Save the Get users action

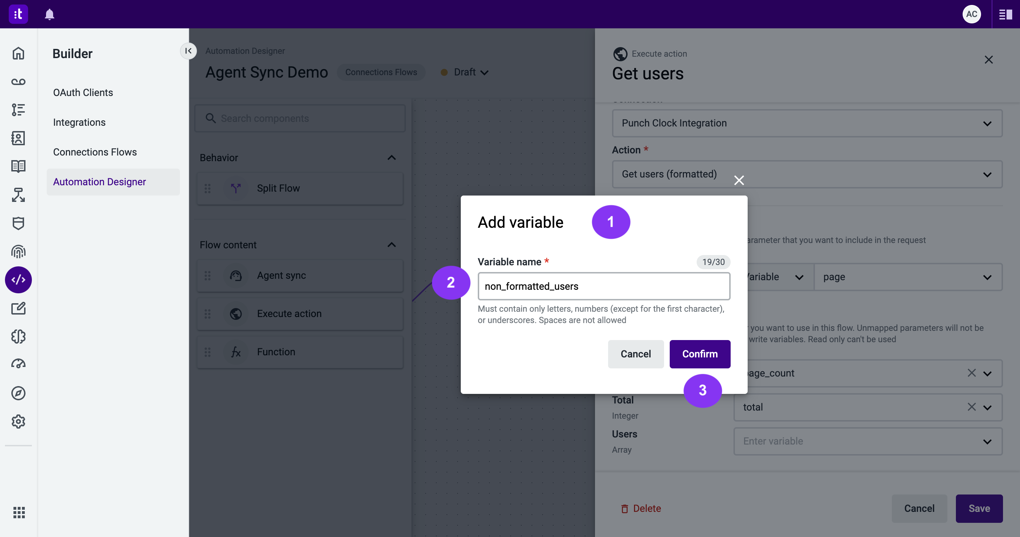coord(979,509)
